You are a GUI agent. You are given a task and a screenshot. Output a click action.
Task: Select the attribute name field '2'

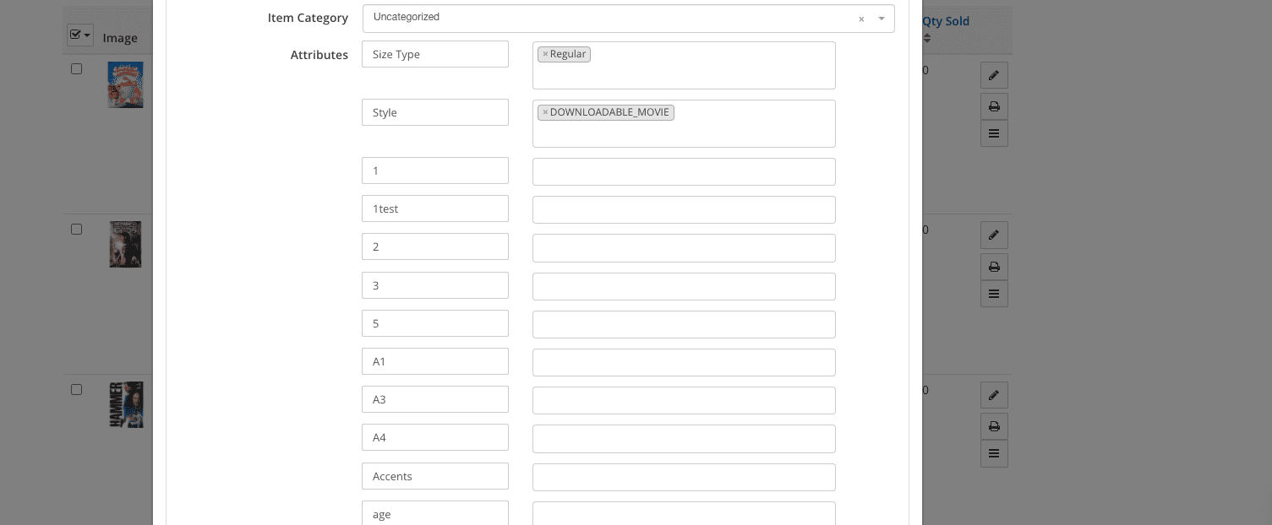click(x=435, y=246)
